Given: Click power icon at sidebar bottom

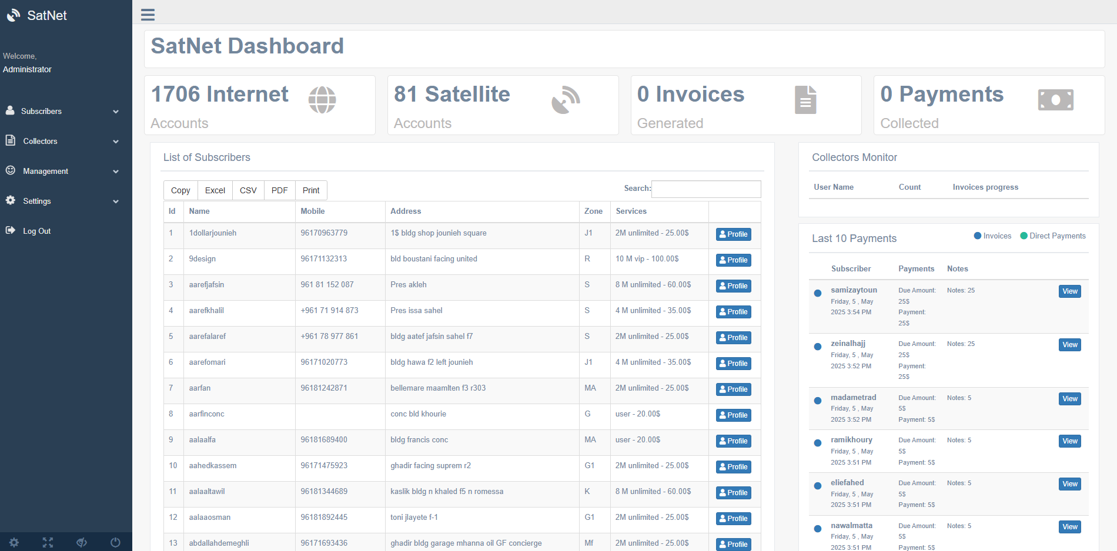Looking at the screenshot, I should 115,542.
